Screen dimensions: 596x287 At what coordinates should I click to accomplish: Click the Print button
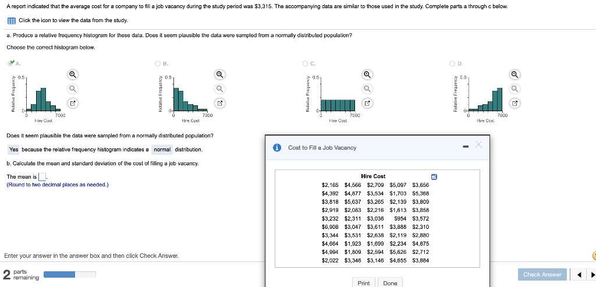pos(364,283)
